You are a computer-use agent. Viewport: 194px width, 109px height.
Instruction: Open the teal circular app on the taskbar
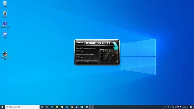[x=82, y=107]
